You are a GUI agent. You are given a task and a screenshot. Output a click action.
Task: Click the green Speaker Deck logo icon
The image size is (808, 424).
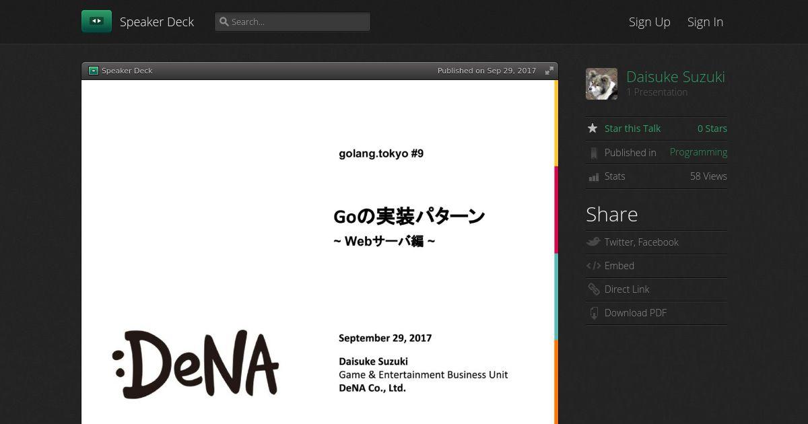coord(96,22)
